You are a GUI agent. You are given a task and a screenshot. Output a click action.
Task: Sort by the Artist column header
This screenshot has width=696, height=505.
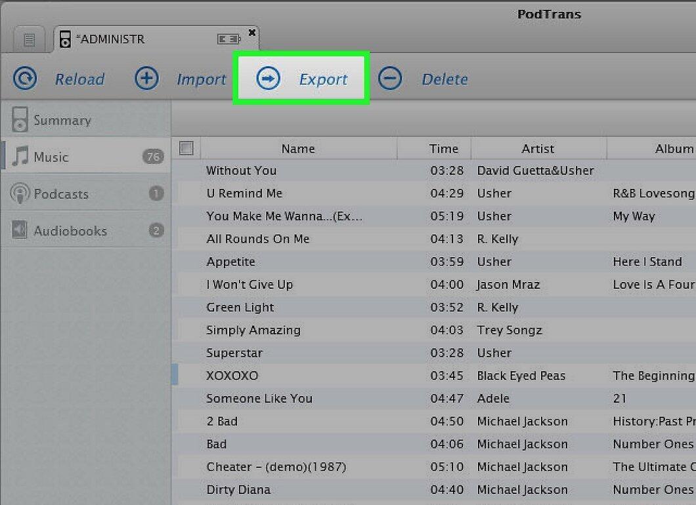tap(538, 148)
